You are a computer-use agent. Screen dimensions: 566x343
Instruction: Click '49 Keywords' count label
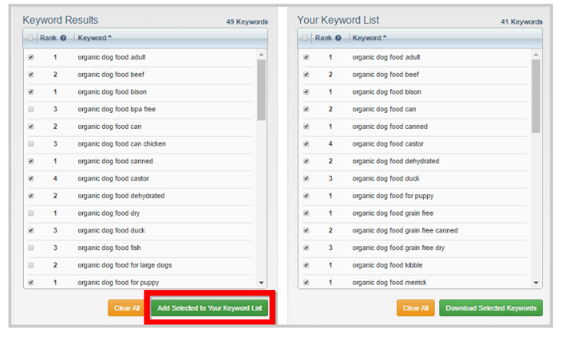point(247,21)
